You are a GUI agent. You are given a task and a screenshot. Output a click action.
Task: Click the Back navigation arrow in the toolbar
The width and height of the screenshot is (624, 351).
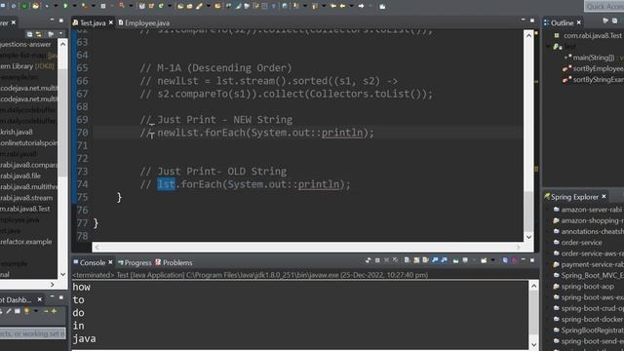(x=342, y=6)
